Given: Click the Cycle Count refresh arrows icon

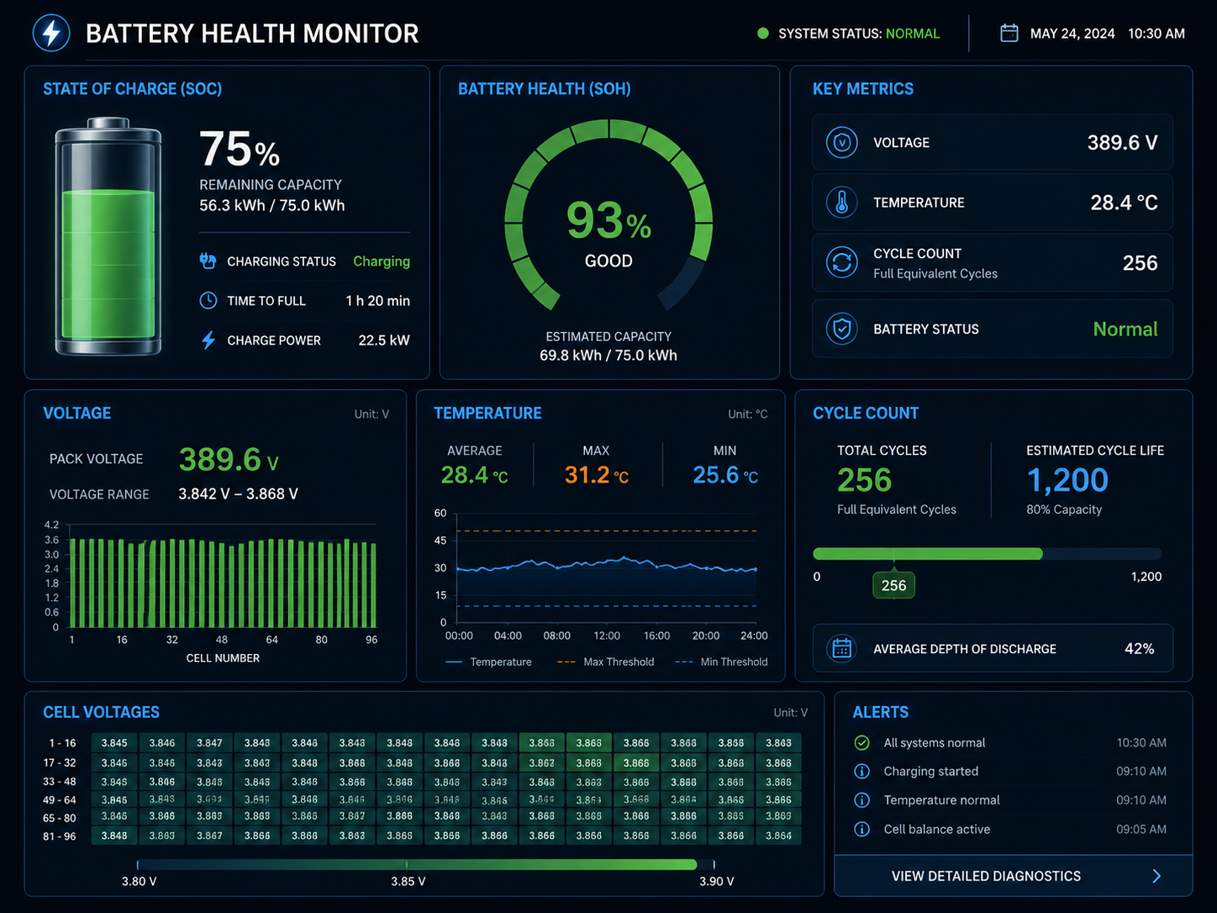Looking at the screenshot, I should (x=841, y=262).
